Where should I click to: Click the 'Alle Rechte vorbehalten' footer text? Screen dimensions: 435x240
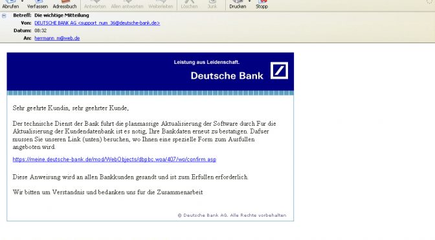pos(257,215)
